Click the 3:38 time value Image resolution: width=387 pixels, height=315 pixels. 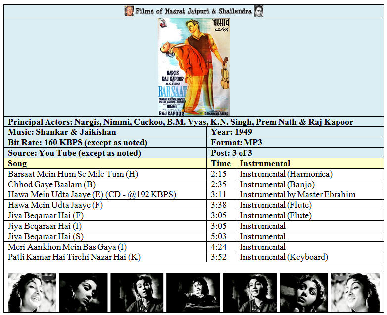click(218, 205)
